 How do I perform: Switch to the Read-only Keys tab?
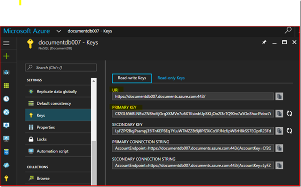click(171, 78)
